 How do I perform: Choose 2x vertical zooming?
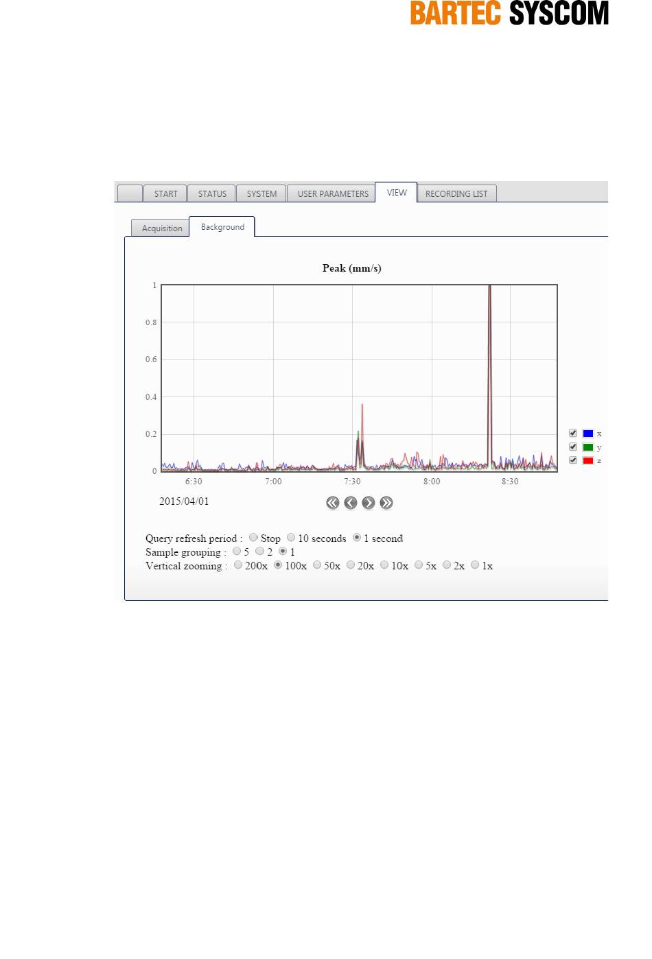point(447,565)
